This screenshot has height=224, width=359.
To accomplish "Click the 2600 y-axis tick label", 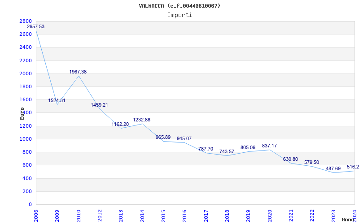I will [x=26, y=34].
